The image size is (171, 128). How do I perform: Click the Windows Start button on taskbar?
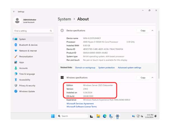tap(53, 116)
